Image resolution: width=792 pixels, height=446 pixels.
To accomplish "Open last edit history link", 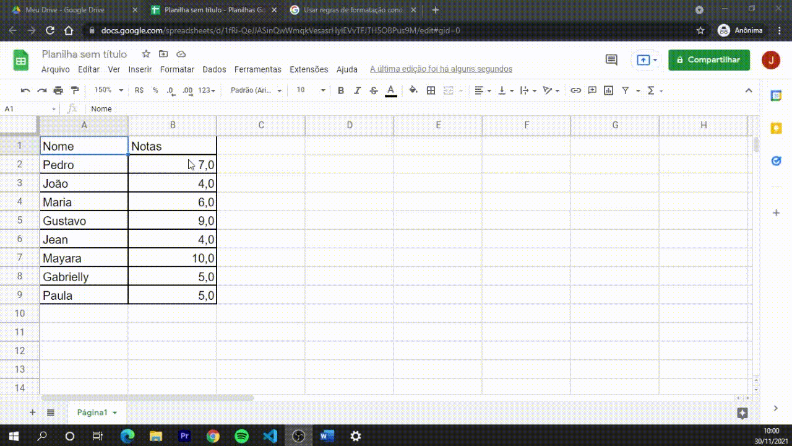I will [x=441, y=69].
